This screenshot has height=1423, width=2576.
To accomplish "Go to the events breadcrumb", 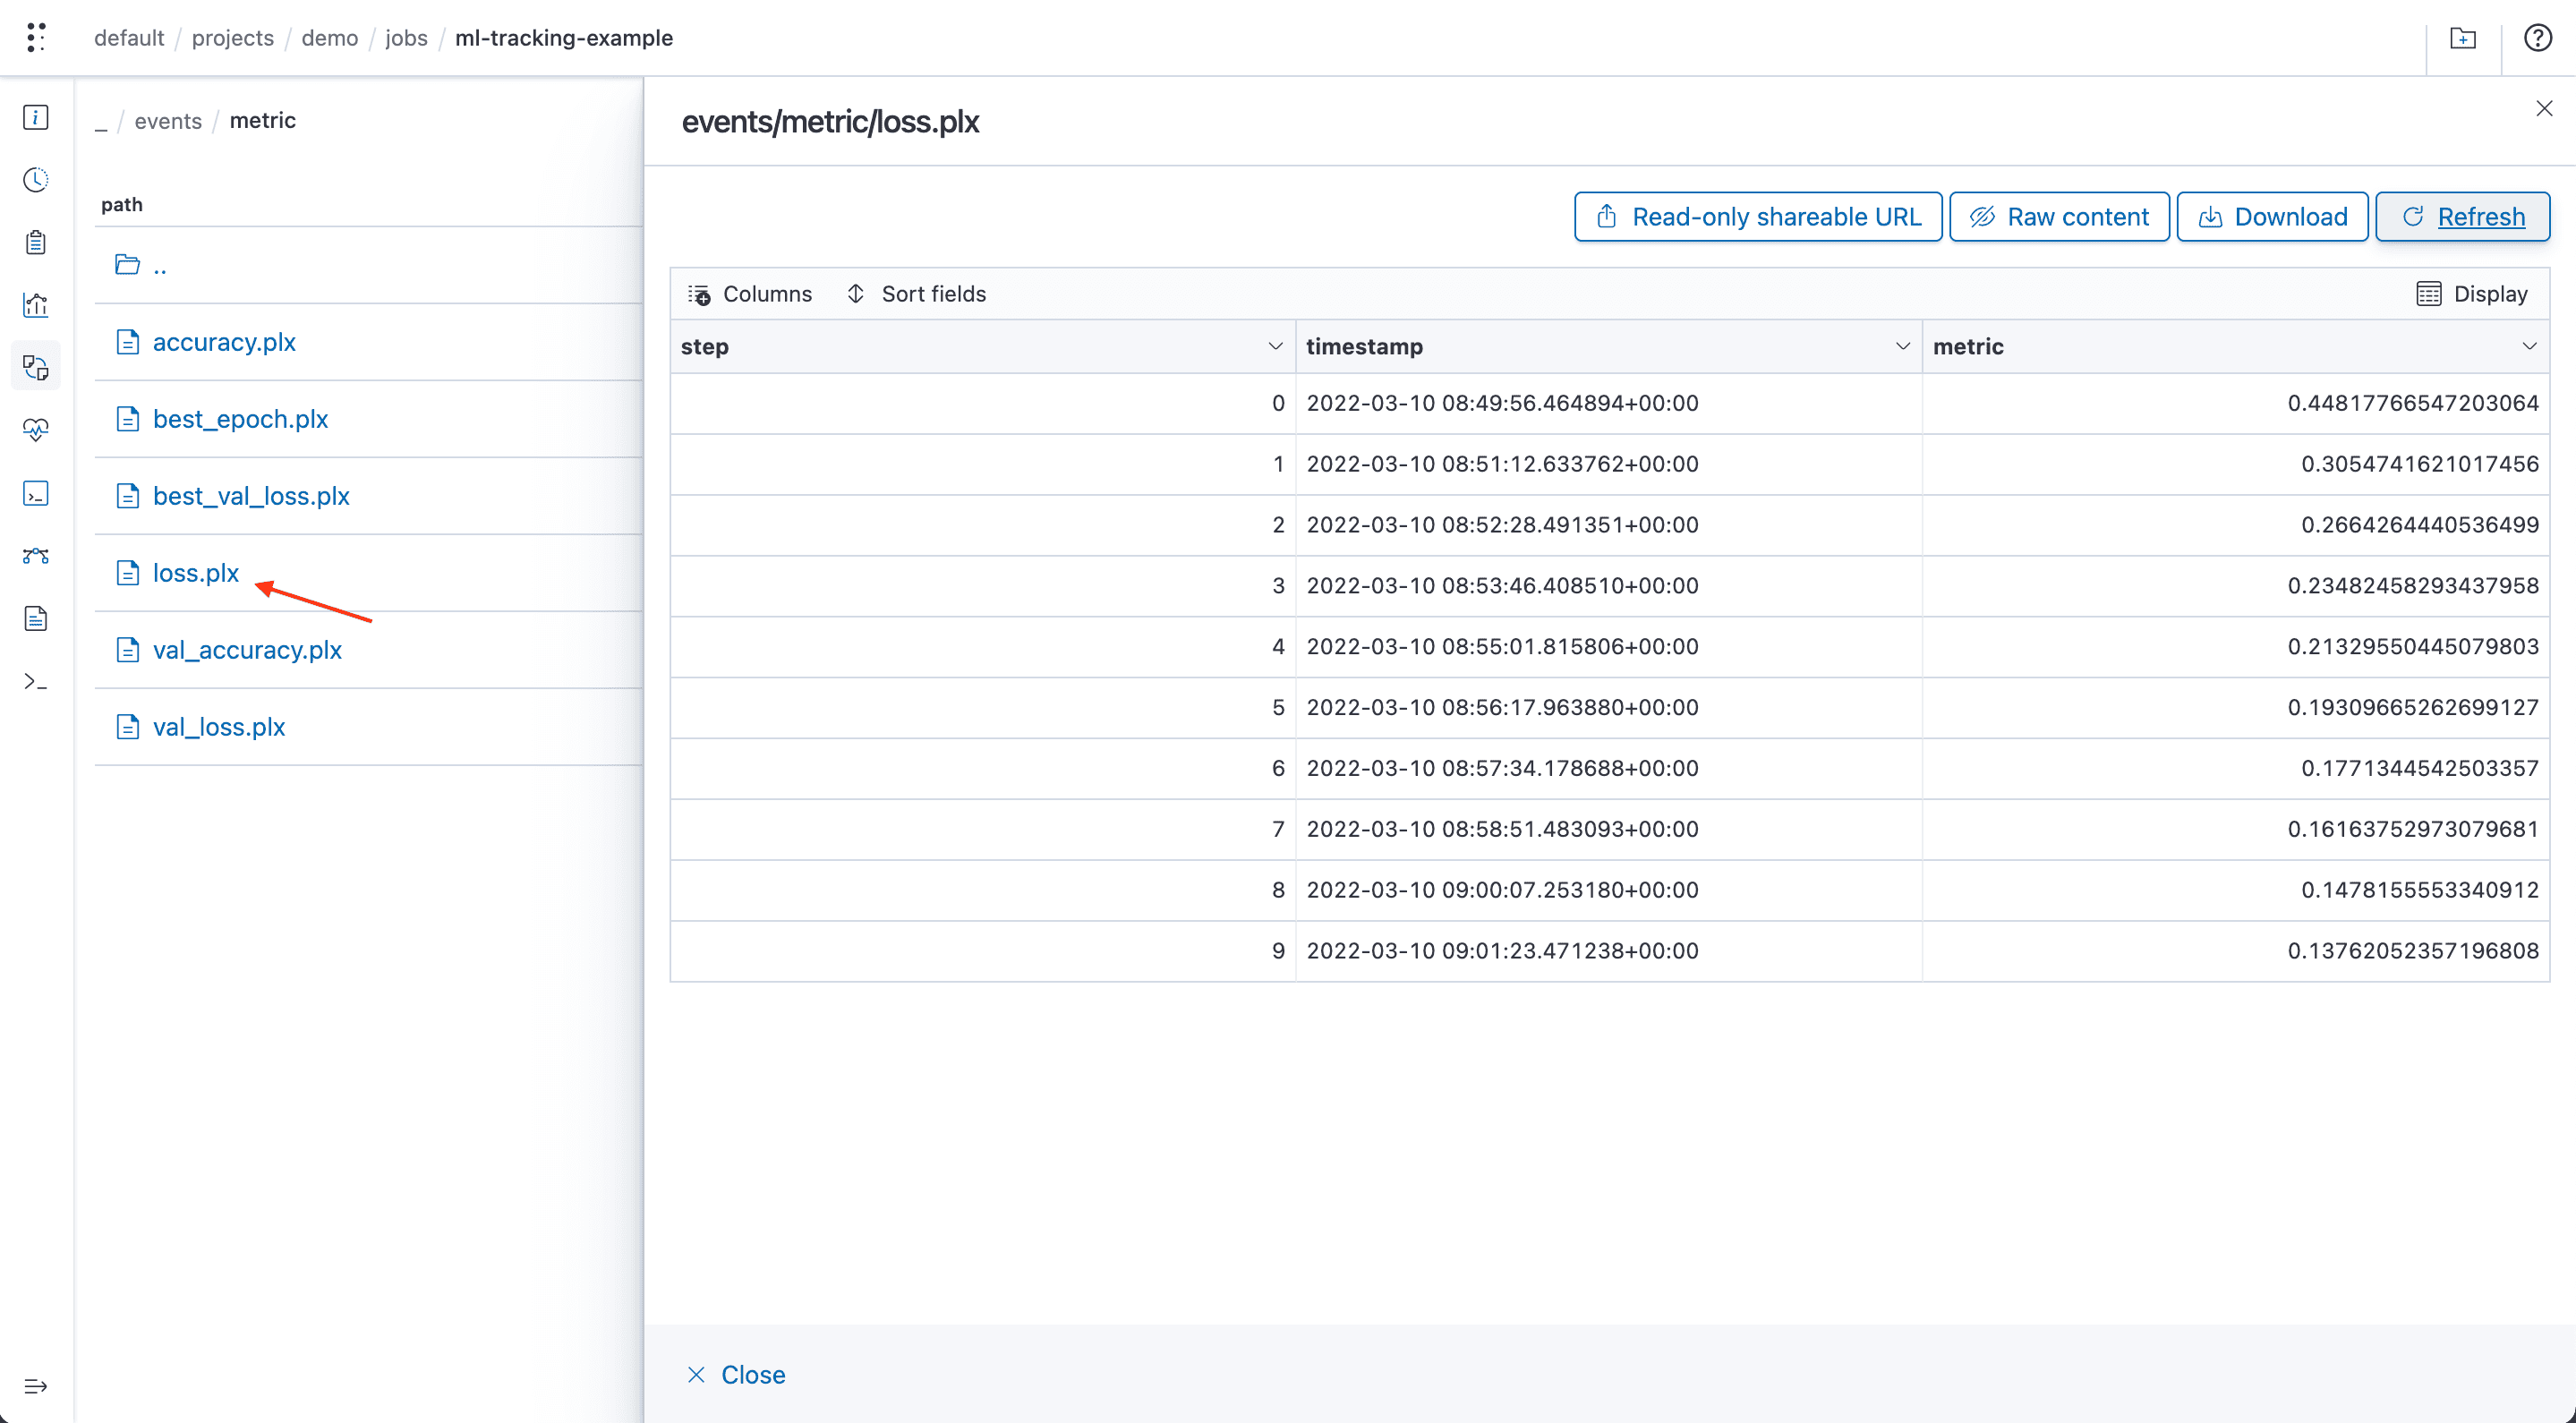I will pyautogui.click(x=167, y=120).
